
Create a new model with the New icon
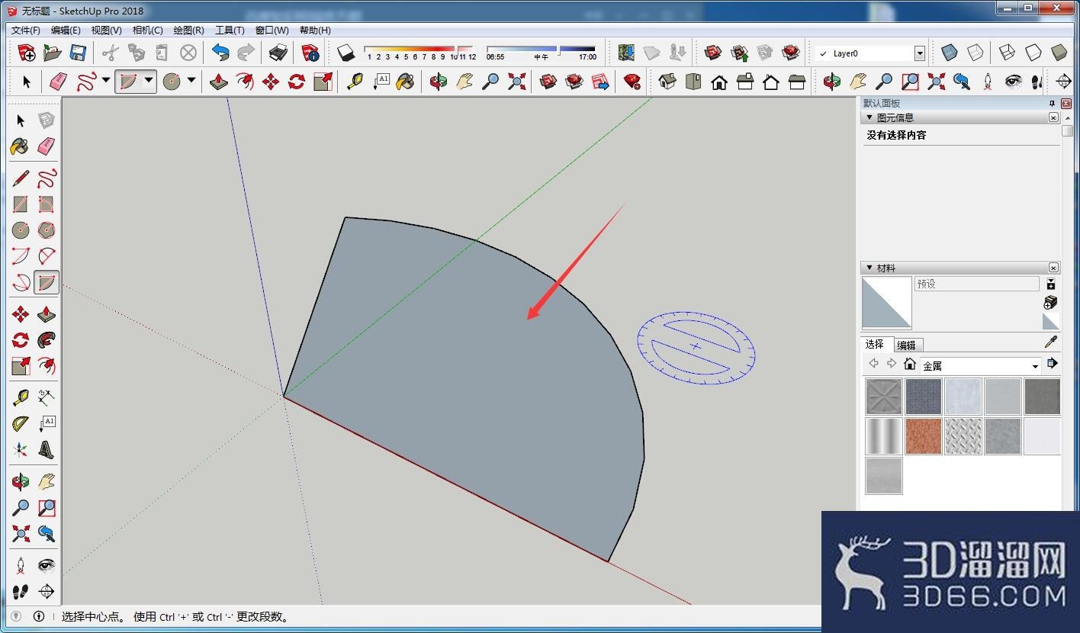pyautogui.click(x=27, y=53)
